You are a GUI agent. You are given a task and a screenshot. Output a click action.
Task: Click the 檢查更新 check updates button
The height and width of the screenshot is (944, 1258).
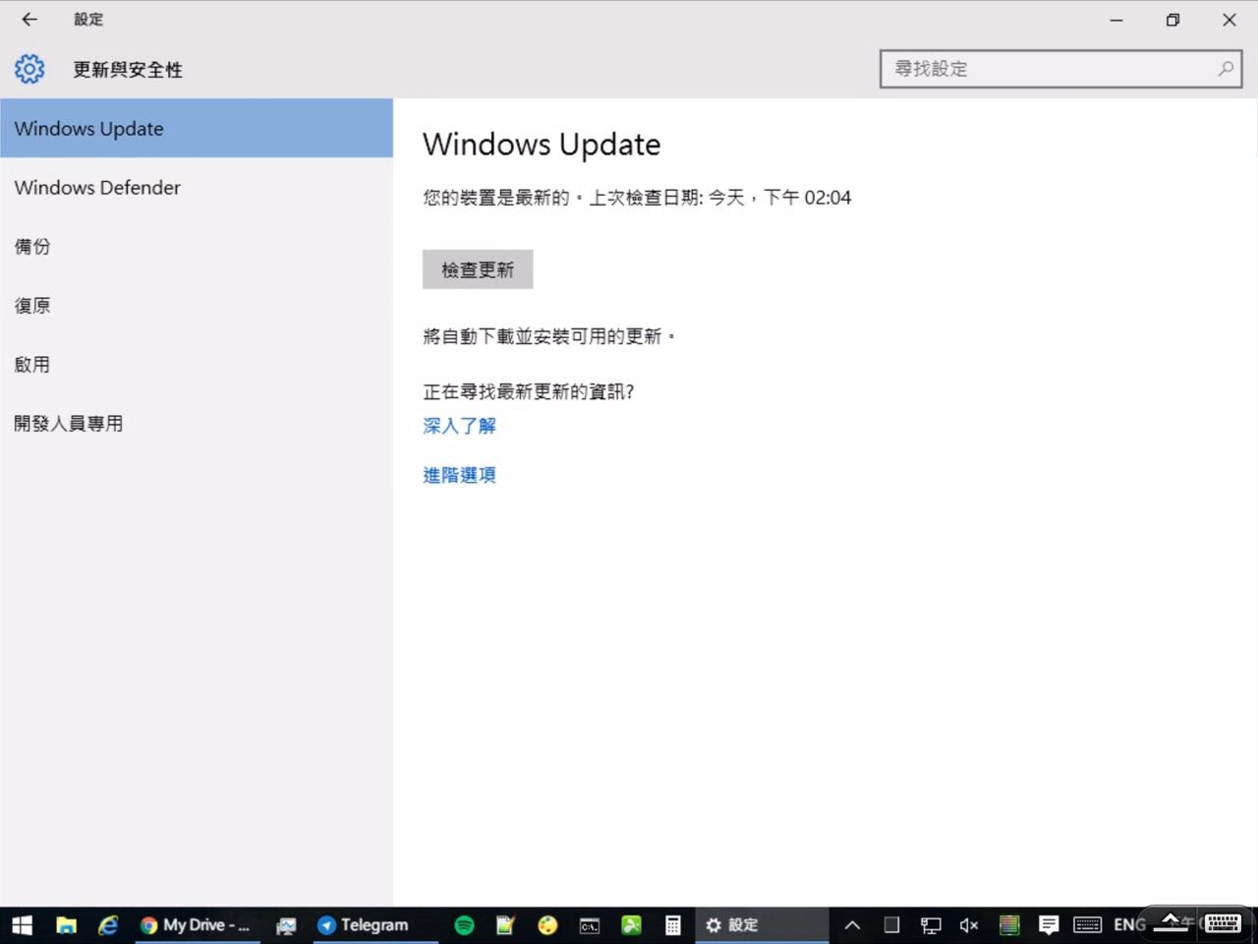(x=478, y=269)
